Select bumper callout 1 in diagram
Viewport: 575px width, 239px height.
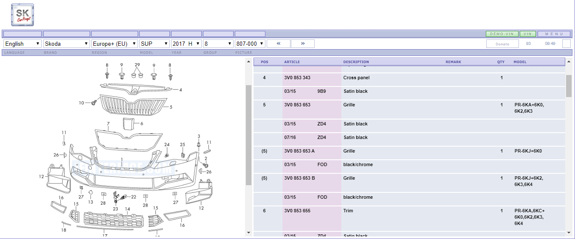[122, 160]
